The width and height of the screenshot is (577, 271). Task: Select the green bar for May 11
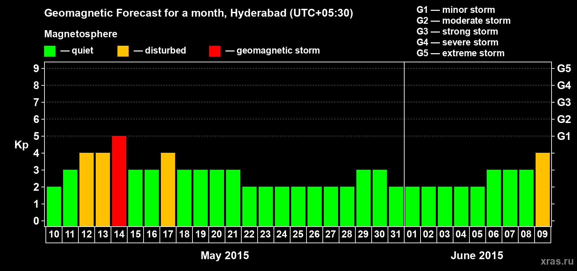[70, 198]
